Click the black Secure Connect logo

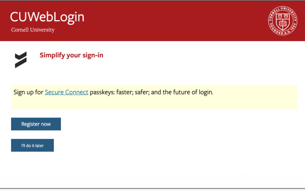21,60
